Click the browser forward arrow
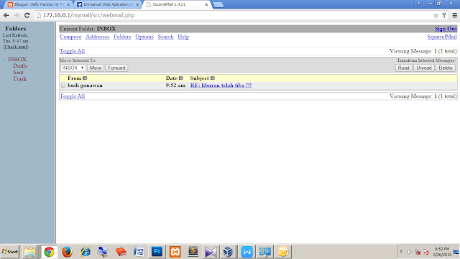The image size is (460, 259). tap(17, 15)
